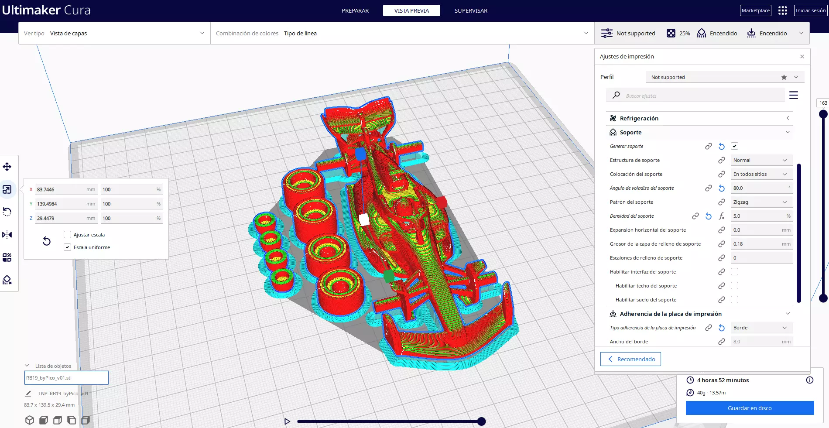
Task: Switch to the SUPERVISAR stage
Action: (x=471, y=10)
